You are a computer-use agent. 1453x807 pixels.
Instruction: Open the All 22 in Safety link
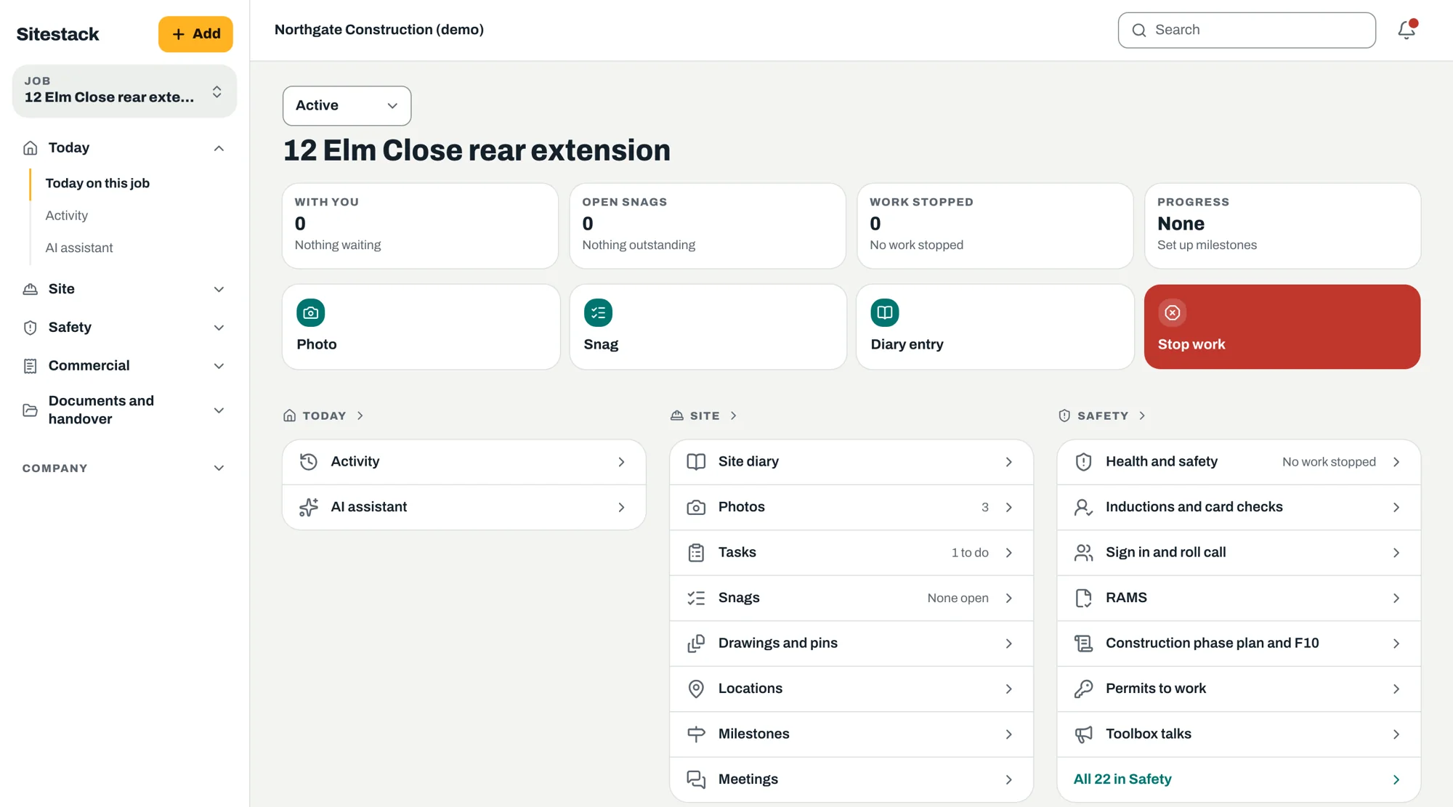coord(1239,779)
